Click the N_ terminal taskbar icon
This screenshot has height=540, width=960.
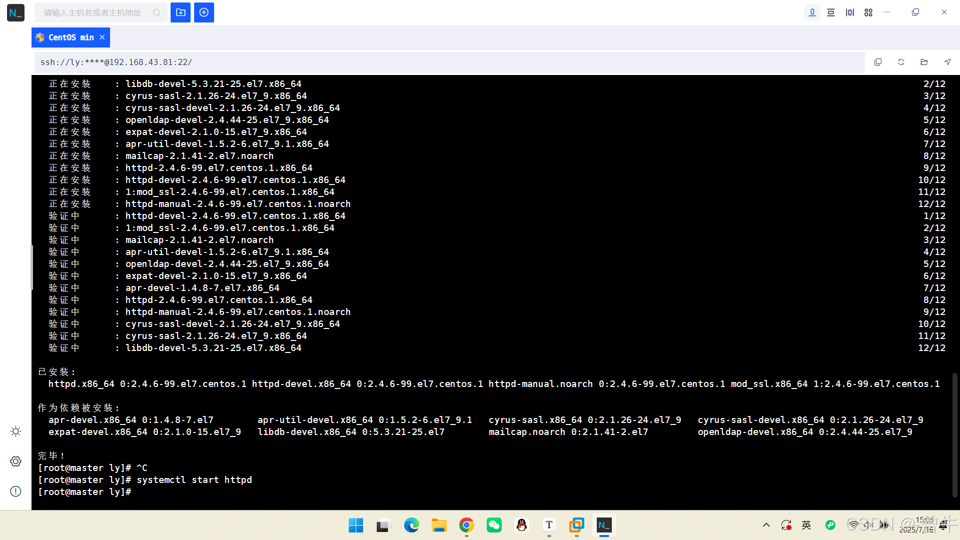[x=604, y=525]
